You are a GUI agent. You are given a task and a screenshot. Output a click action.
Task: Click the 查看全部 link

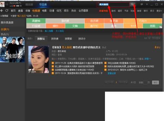click(112, 73)
